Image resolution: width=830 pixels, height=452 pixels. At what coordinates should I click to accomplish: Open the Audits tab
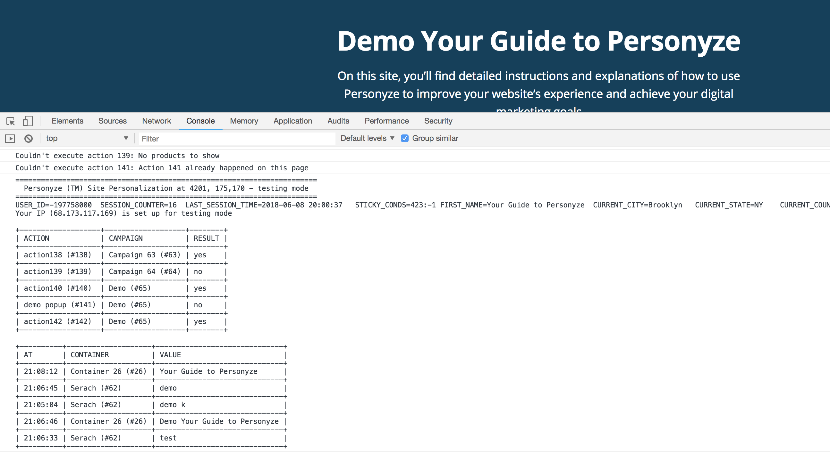(338, 121)
